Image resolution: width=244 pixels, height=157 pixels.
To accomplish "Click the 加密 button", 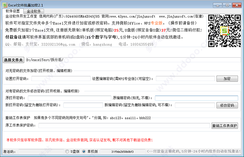I will (x=227, y=79).
